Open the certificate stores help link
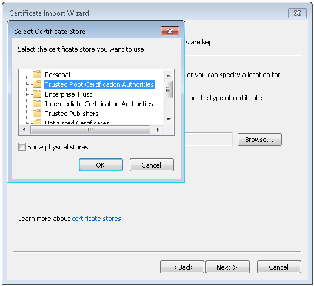Image resolution: width=314 pixels, height=286 pixels. (96, 219)
